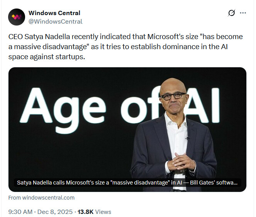The height and width of the screenshot is (217, 256).
Task: Open the three-dot More options menu
Action: pyautogui.click(x=243, y=13)
